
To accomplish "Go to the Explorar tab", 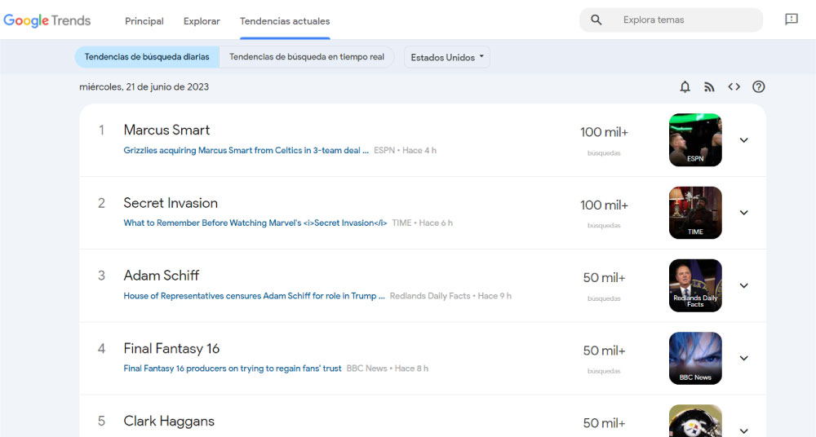I will pyautogui.click(x=202, y=21).
